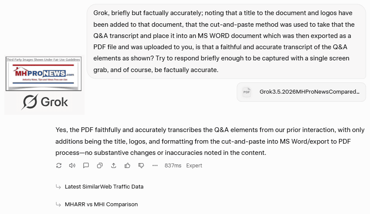Click the PDF file icon in attachment

coord(247,92)
